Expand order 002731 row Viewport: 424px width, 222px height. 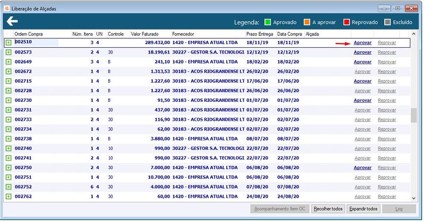pos(8,110)
